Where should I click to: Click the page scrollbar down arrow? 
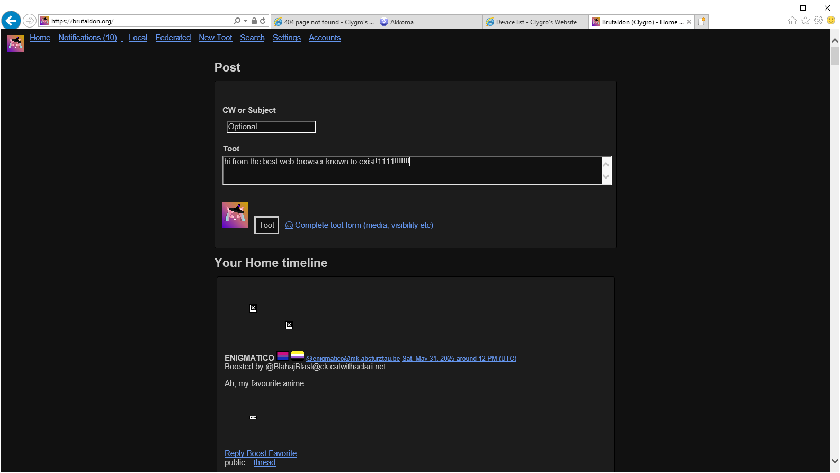tap(835, 461)
